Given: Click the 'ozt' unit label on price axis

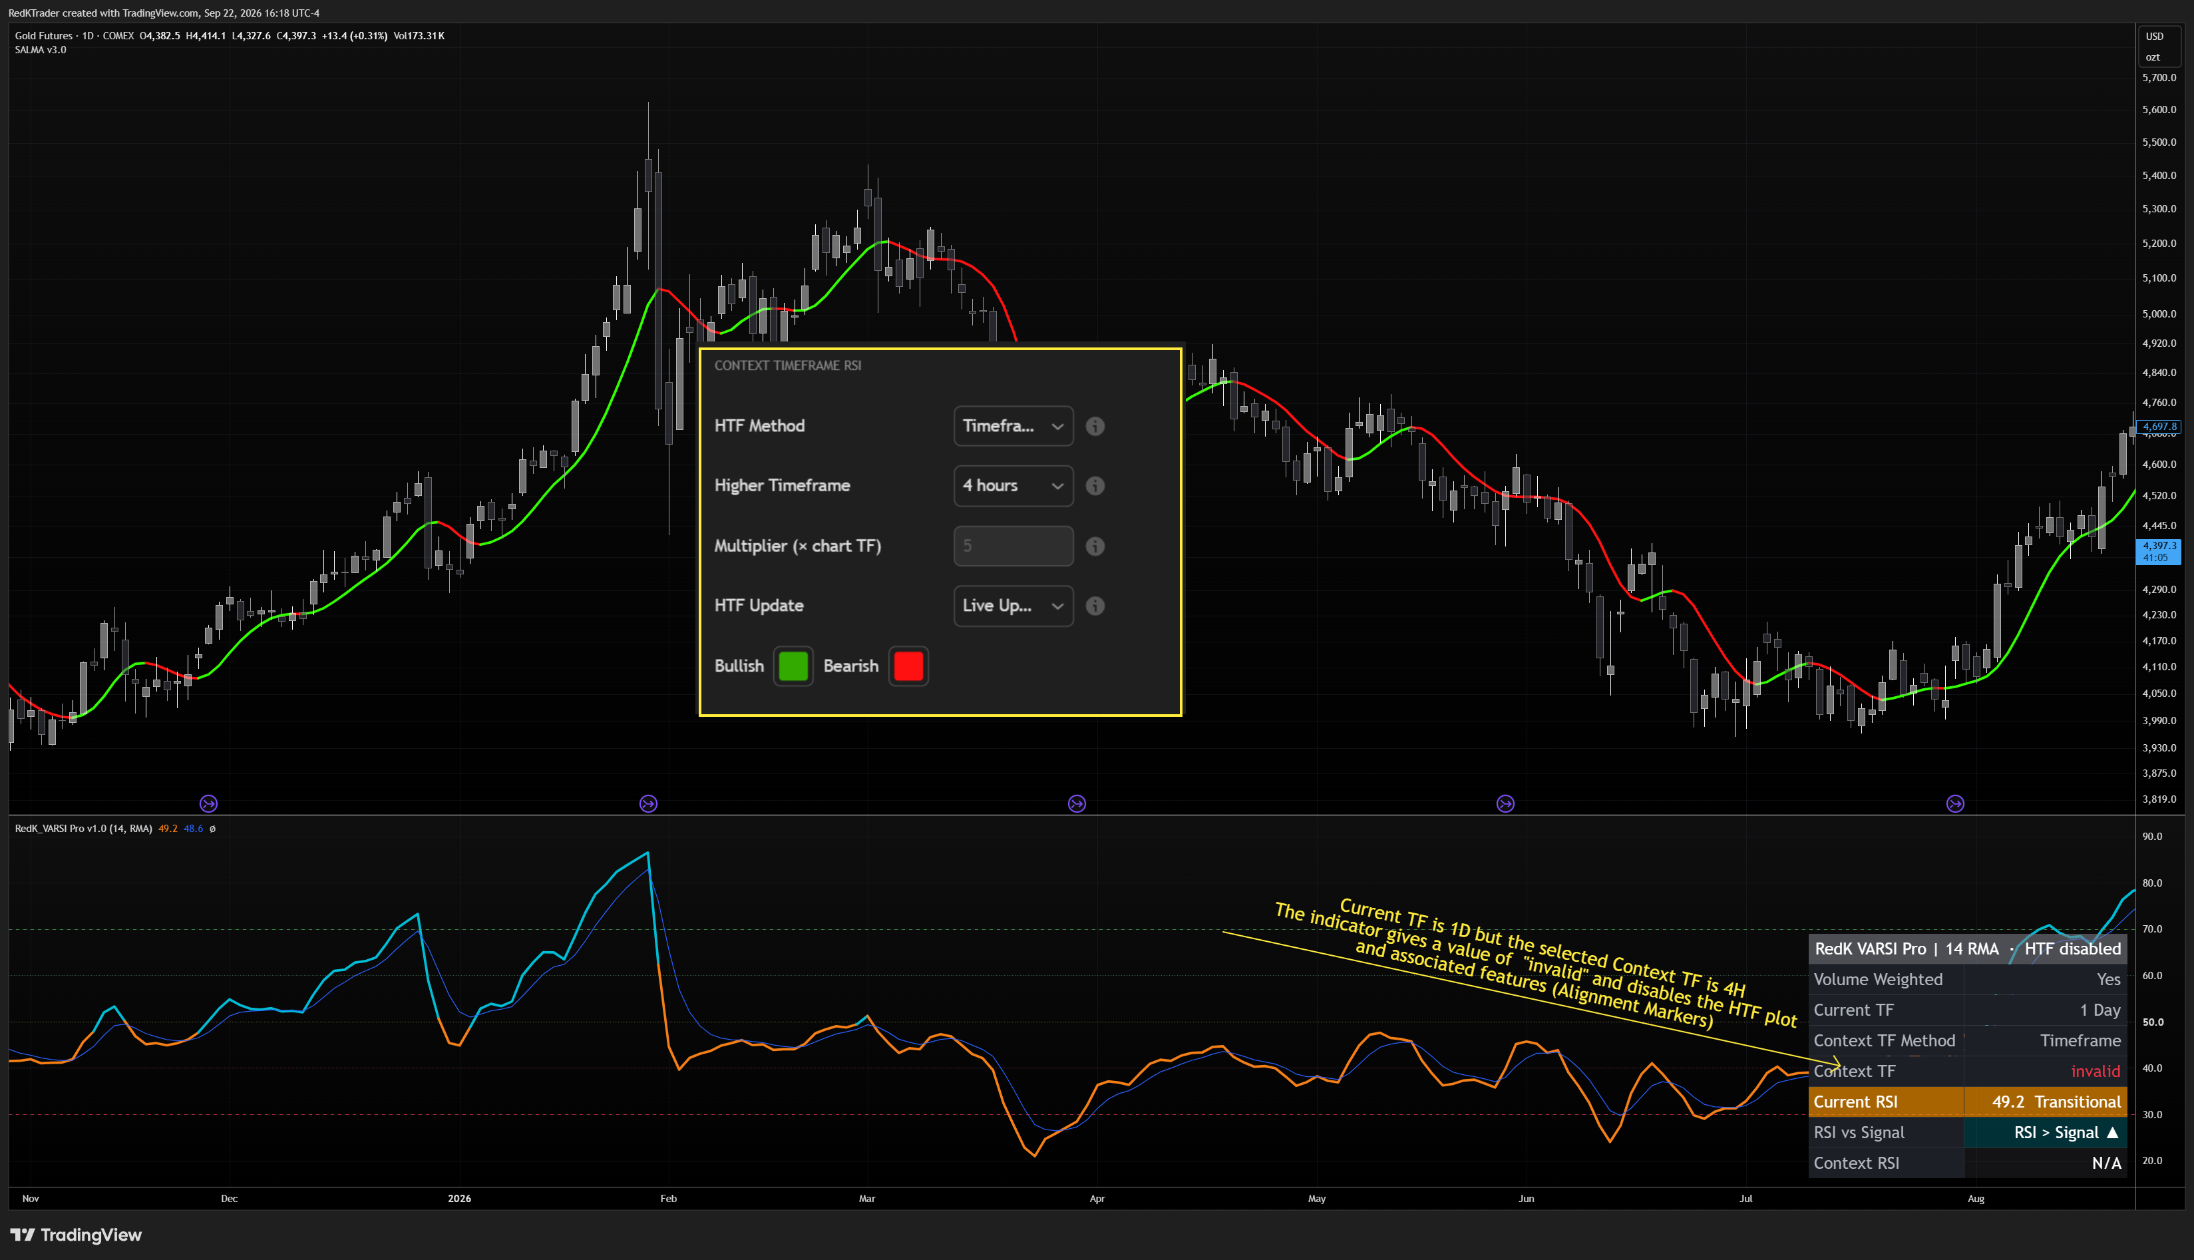Looking at the screenshot, I should (2153, 57).
